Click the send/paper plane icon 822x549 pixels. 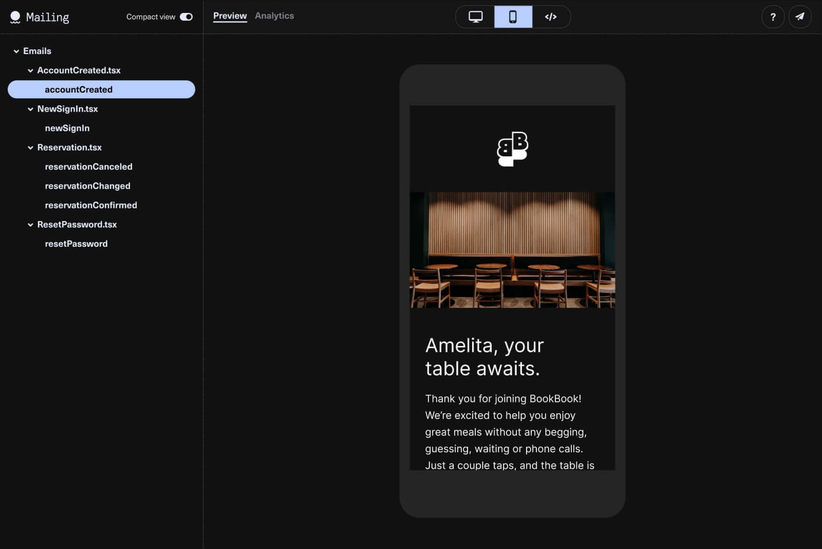(x=801, y=17)
